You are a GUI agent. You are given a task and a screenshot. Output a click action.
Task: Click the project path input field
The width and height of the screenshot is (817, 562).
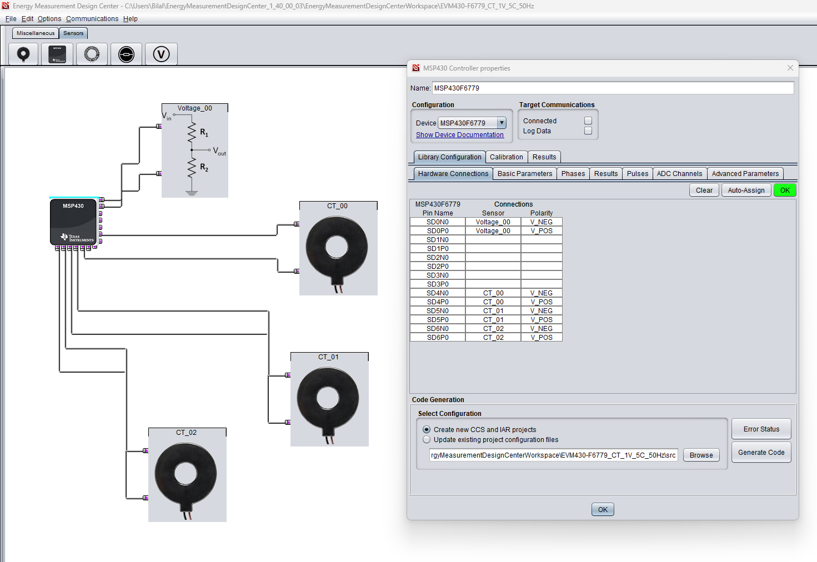coord(553,455)
